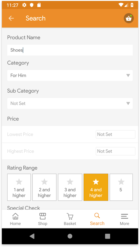Go to Home via house icon
Viewport: 140px width, 247px height.
tap(15, 216)
